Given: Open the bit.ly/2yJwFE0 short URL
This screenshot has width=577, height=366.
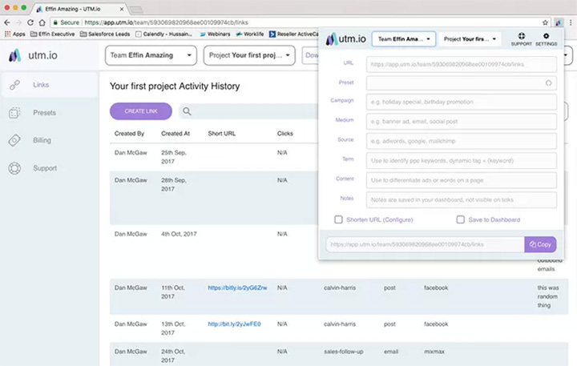Looking at the screenshot, I should [x=234, y=324].
